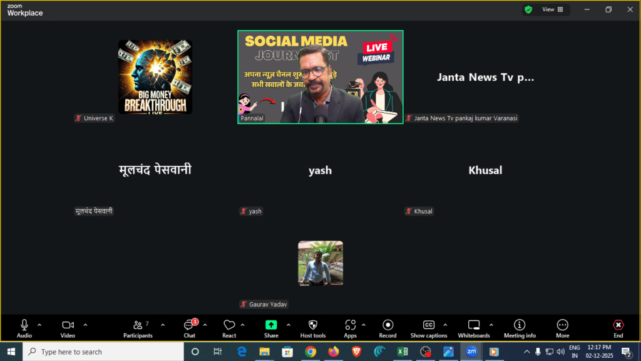The image size is (641, 361).
Task: Toggle camera with Video button
Action: click(68, 325)
